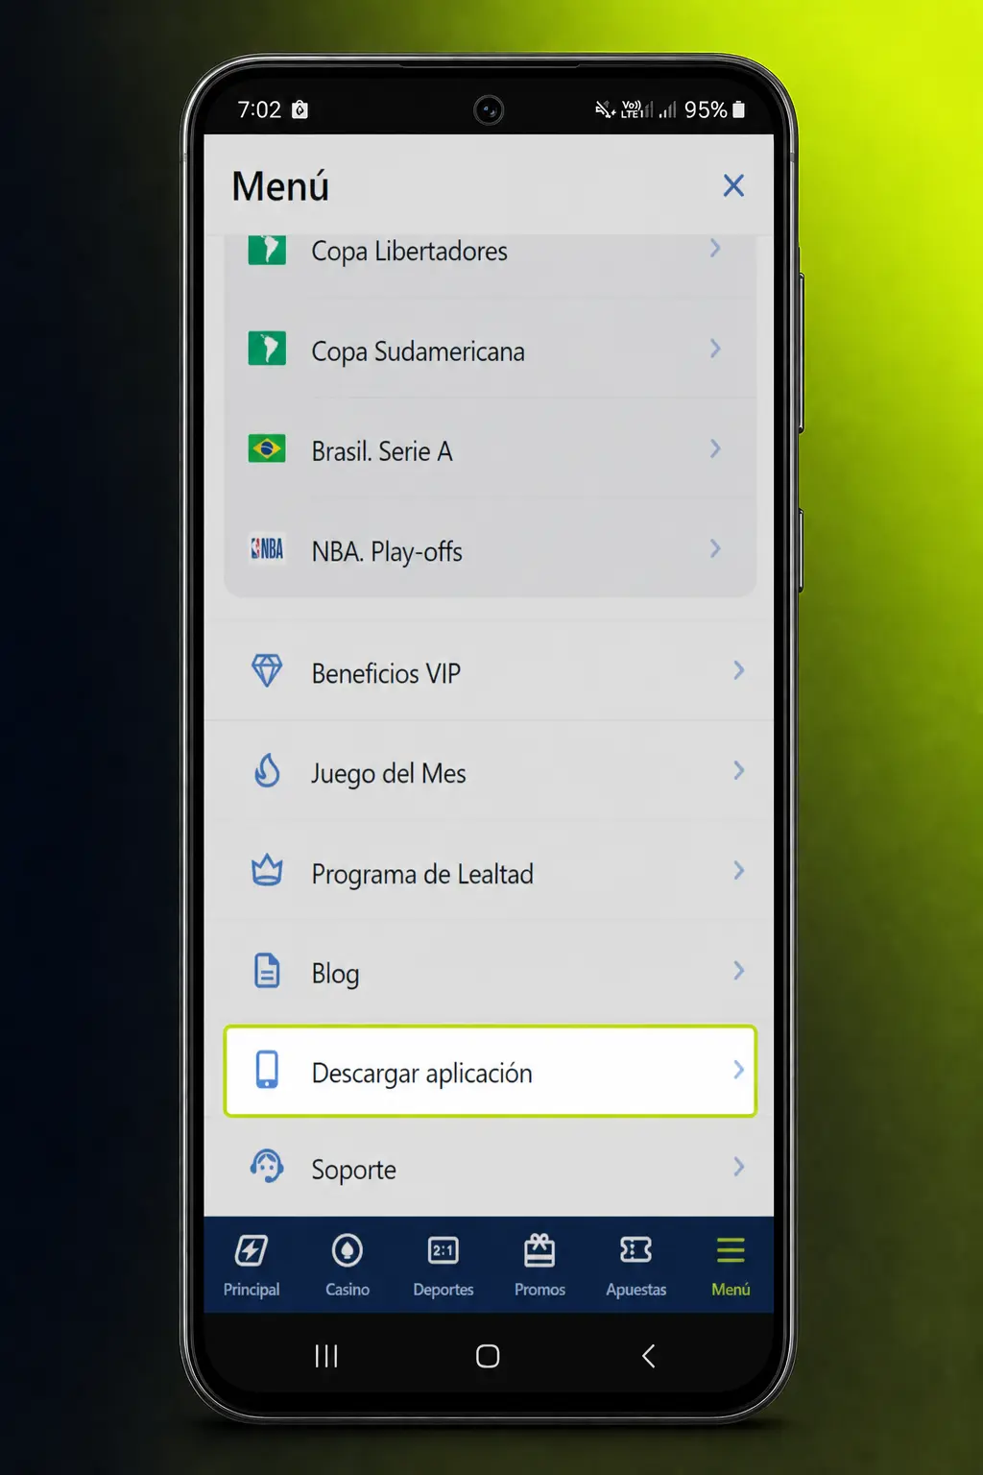Tap the diamond icon for Beneficios VIP
This screenshot has width=983, height=1475.
pos(267,670)
